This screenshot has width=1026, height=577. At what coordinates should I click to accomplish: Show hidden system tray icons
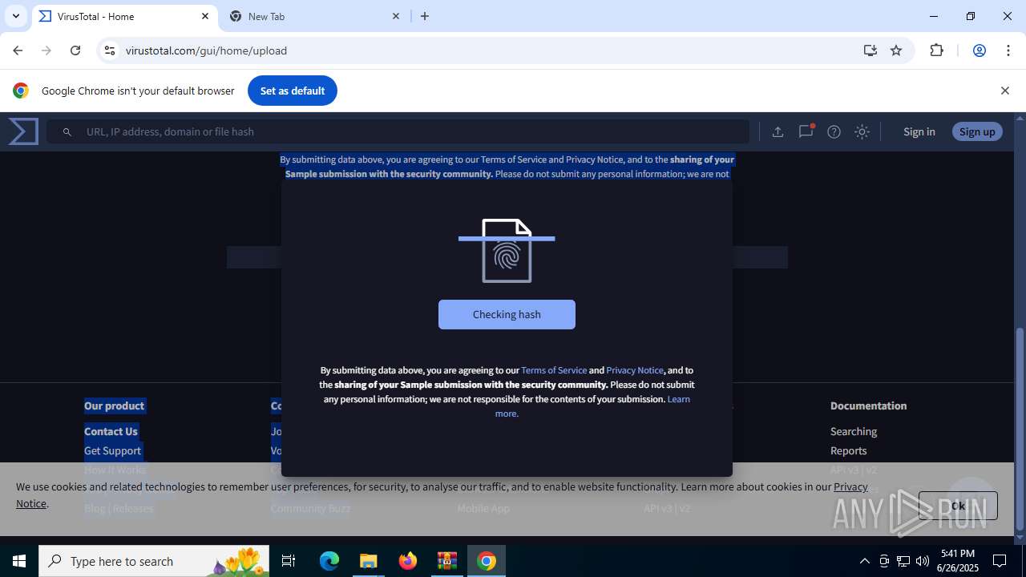coord(864,561)
